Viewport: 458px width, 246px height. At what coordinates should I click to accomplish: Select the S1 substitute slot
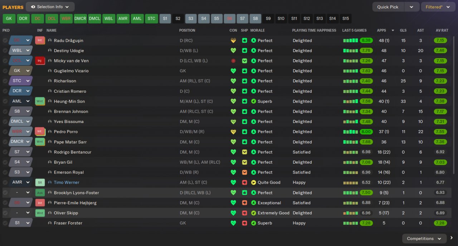click(165, 19)
